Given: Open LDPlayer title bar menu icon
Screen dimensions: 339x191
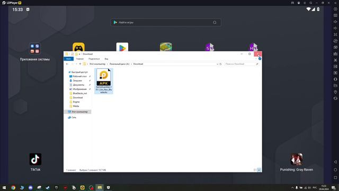Looking at the screenshot, I should coord(305,3).
